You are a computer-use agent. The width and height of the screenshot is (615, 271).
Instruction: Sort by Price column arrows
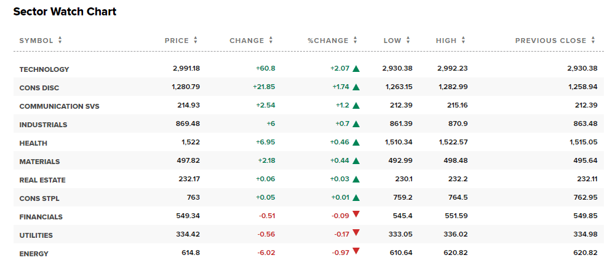point(196,41)
